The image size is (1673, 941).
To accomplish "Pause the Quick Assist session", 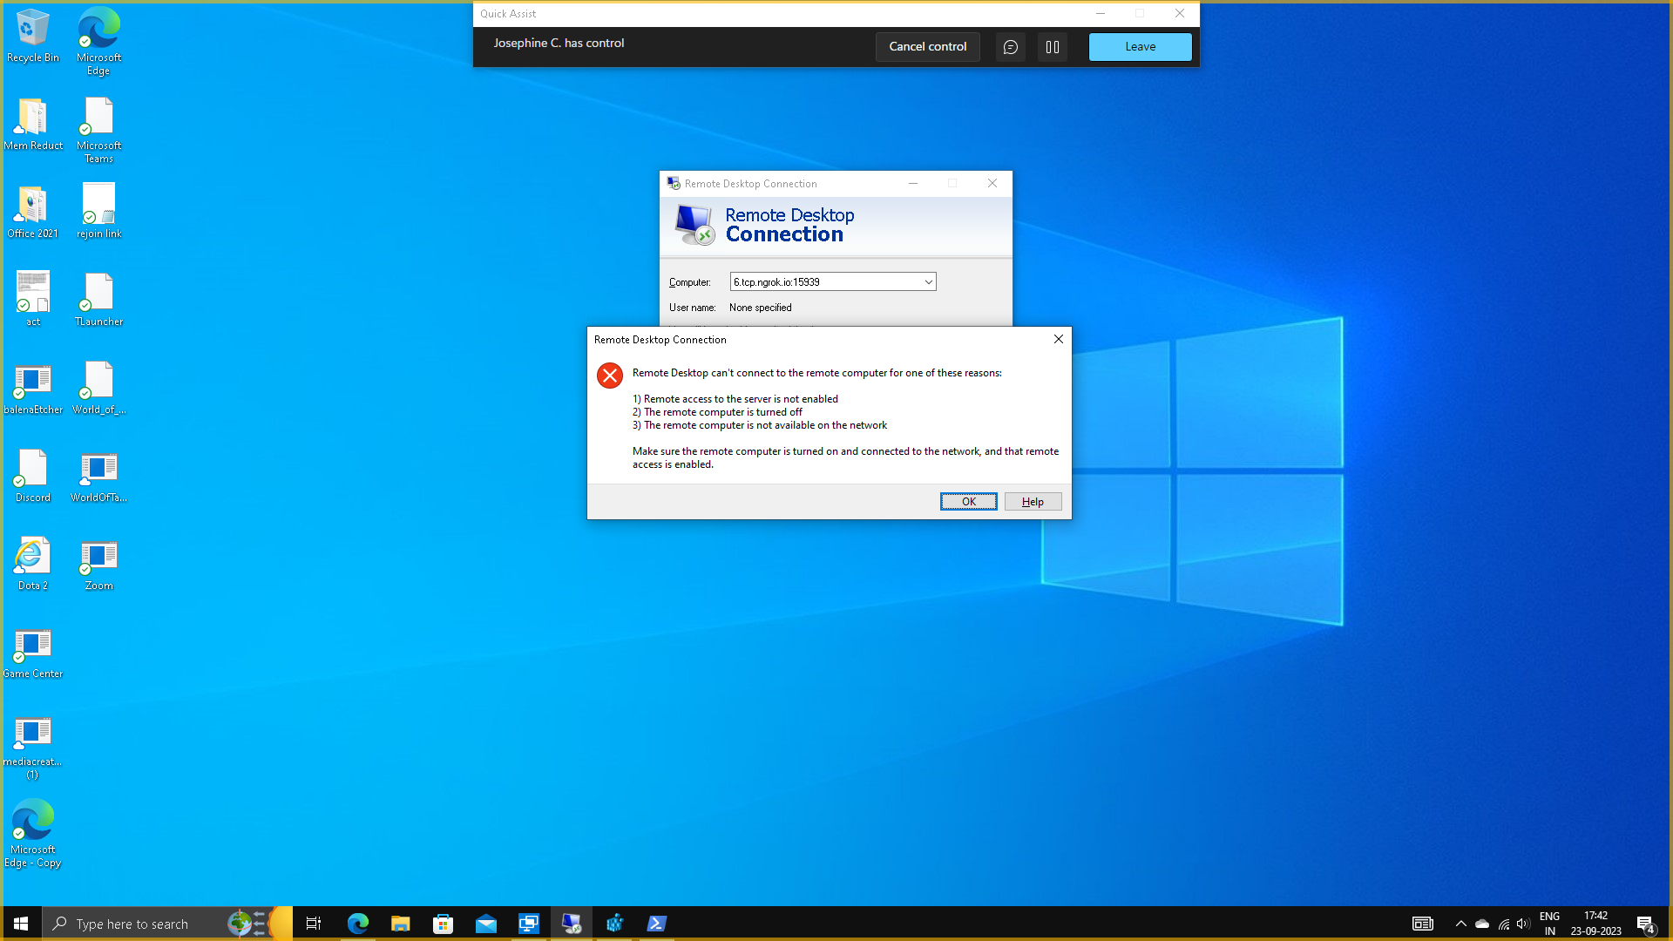I will coord(1053,47).
